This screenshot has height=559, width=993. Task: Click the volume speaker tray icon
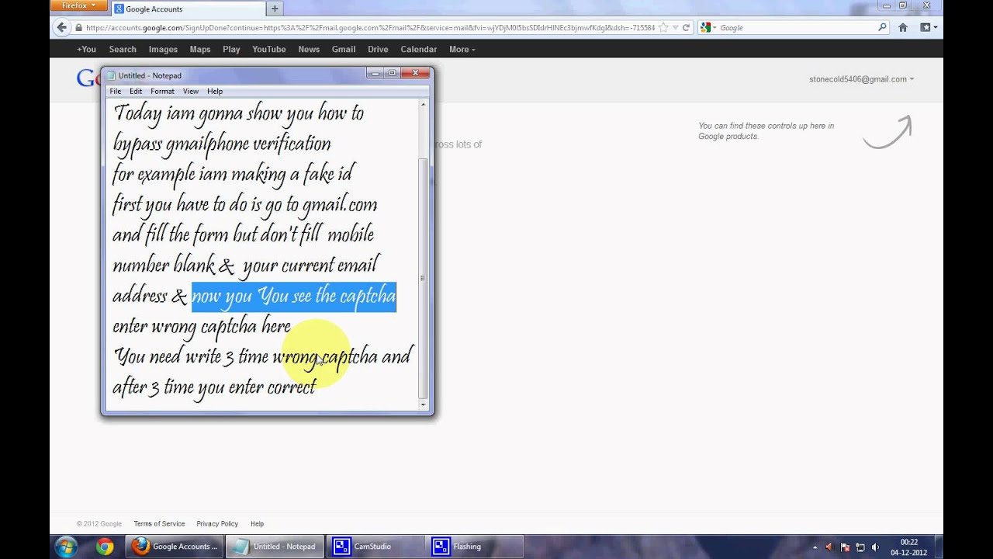pos(875,547)
